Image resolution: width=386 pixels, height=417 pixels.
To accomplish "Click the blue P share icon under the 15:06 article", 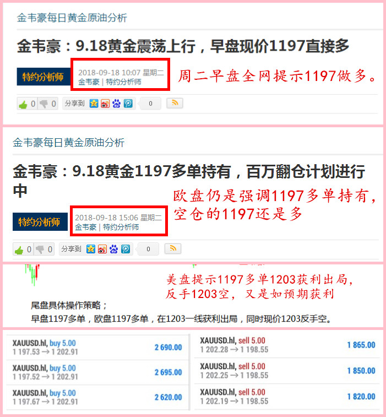I will coord(126,249).
